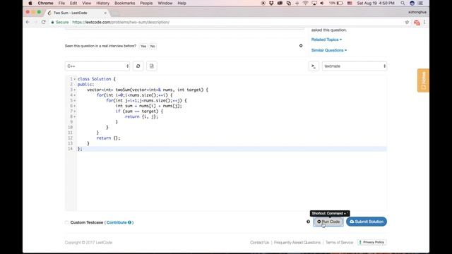Open the Frequently Asked Questions link

pyautogui.click(x=297, y=243)
